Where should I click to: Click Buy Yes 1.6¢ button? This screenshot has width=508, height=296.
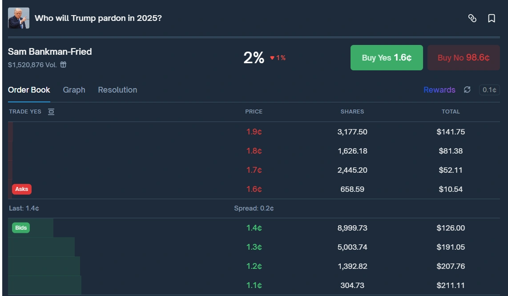tap(387, 58)
